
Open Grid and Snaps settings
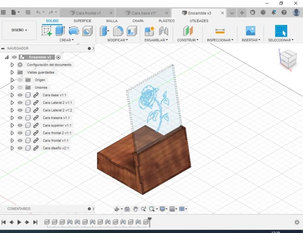click(172, 209)
